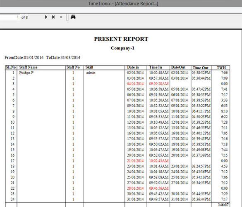Click the Company-1 subtitle
The image size is (242, 207).
[122, 48]
